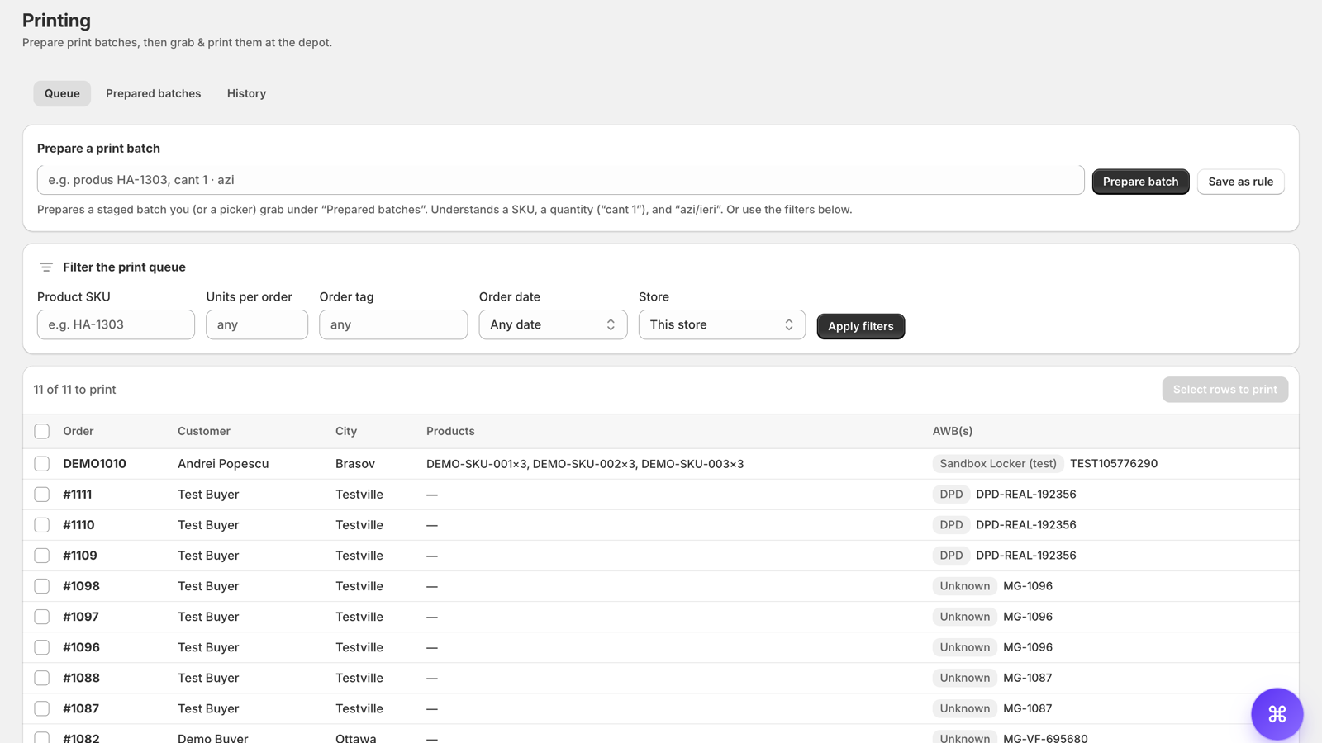Toggle the select-all orders checkbox in header

(x=42, y=431)
